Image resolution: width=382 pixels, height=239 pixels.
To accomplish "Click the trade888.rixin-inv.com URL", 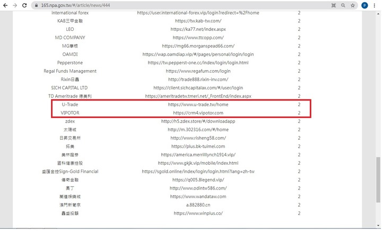I will point(198,80).
